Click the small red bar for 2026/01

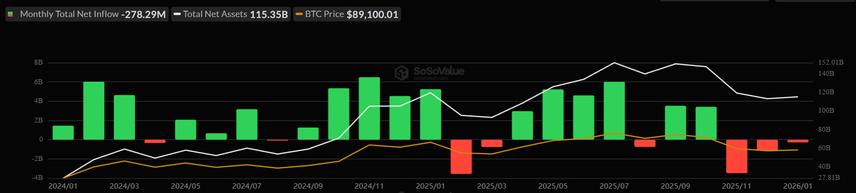pyautogui.click(x=798, y=141)
